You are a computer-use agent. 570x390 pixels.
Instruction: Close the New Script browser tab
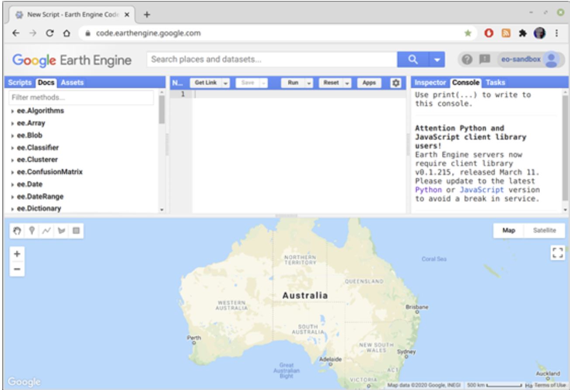pos(126,14)
